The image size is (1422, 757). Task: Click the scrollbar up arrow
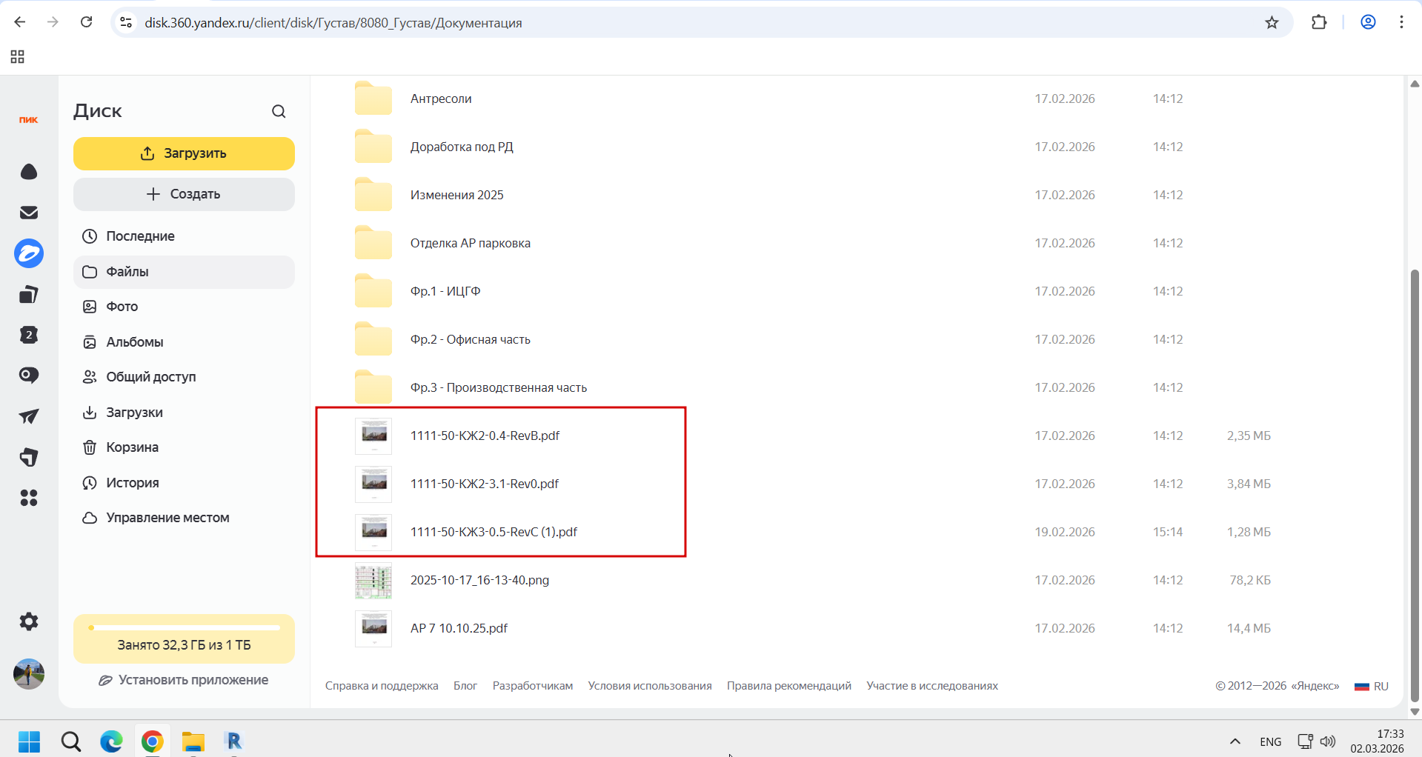pyautogui.click(x=1415, y=84)
